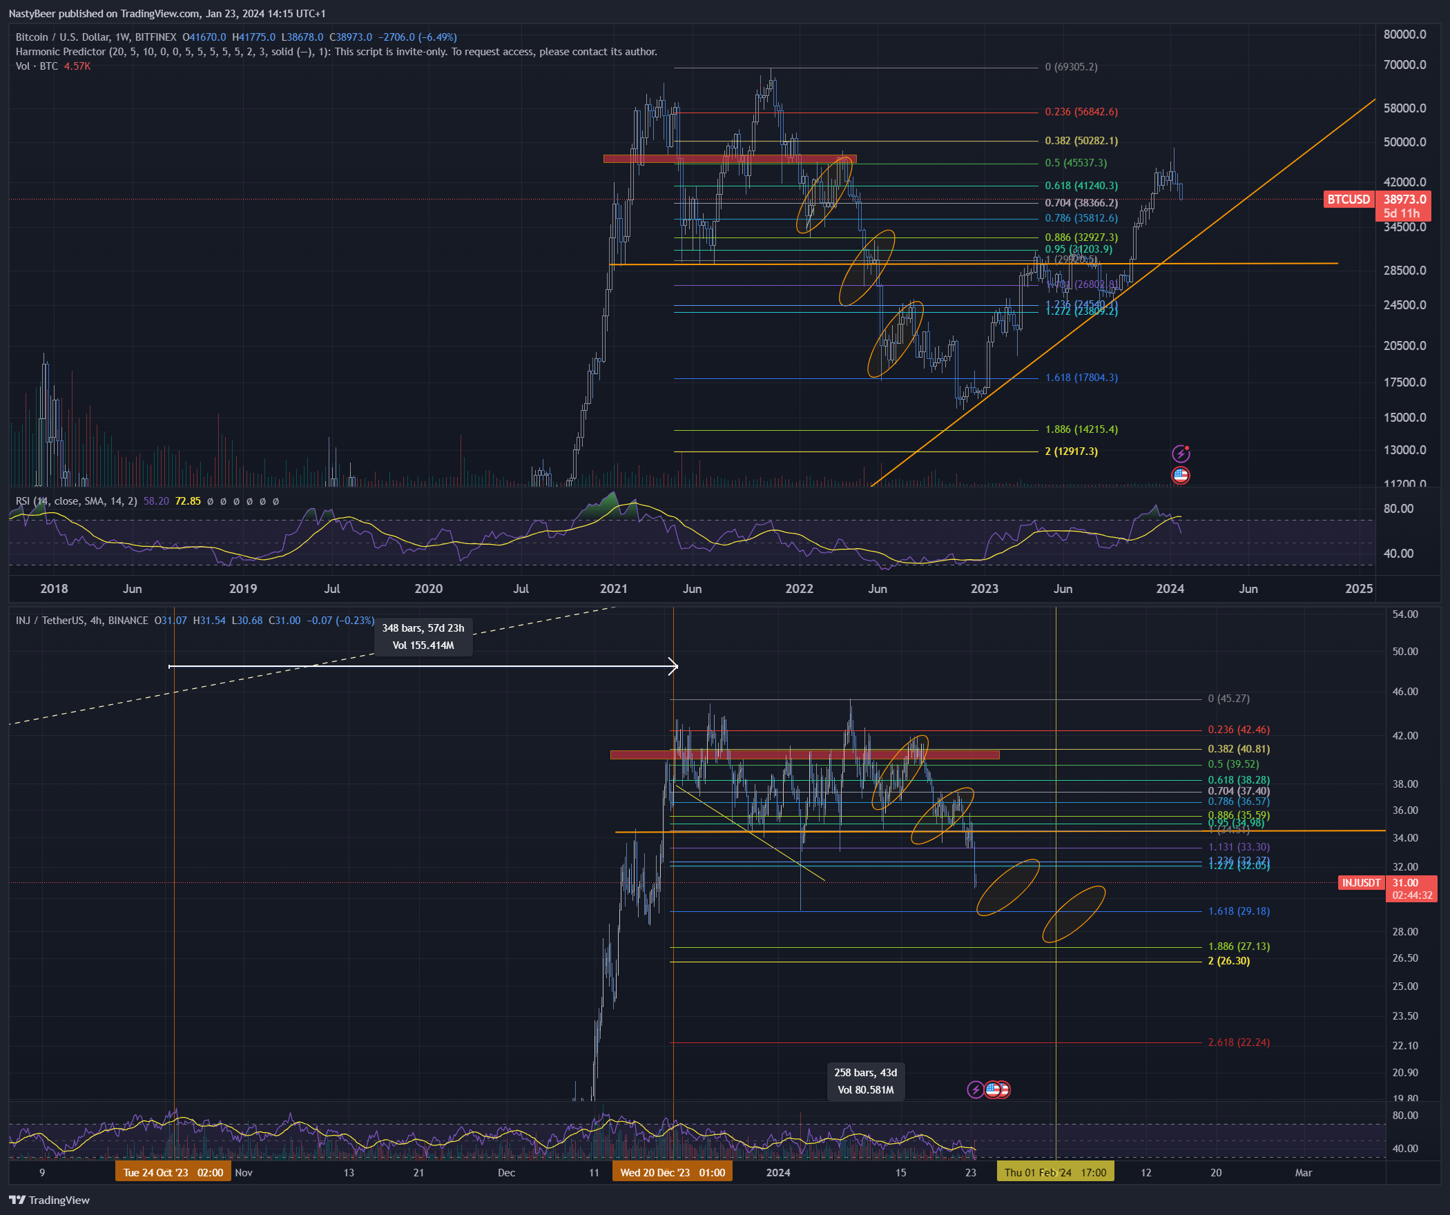
Task: Click the red INJUSDT symbol tag on price axis
Action: point(1361,882)
